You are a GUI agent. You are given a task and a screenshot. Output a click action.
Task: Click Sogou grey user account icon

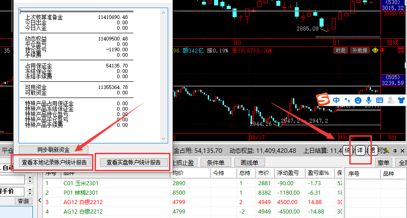point(391,100)
